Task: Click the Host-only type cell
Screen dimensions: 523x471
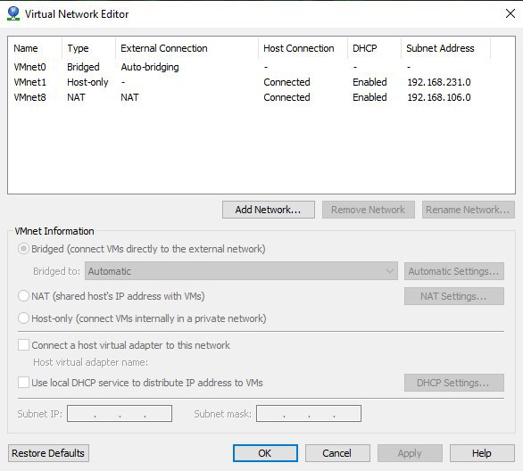Action: pos(87,82)
